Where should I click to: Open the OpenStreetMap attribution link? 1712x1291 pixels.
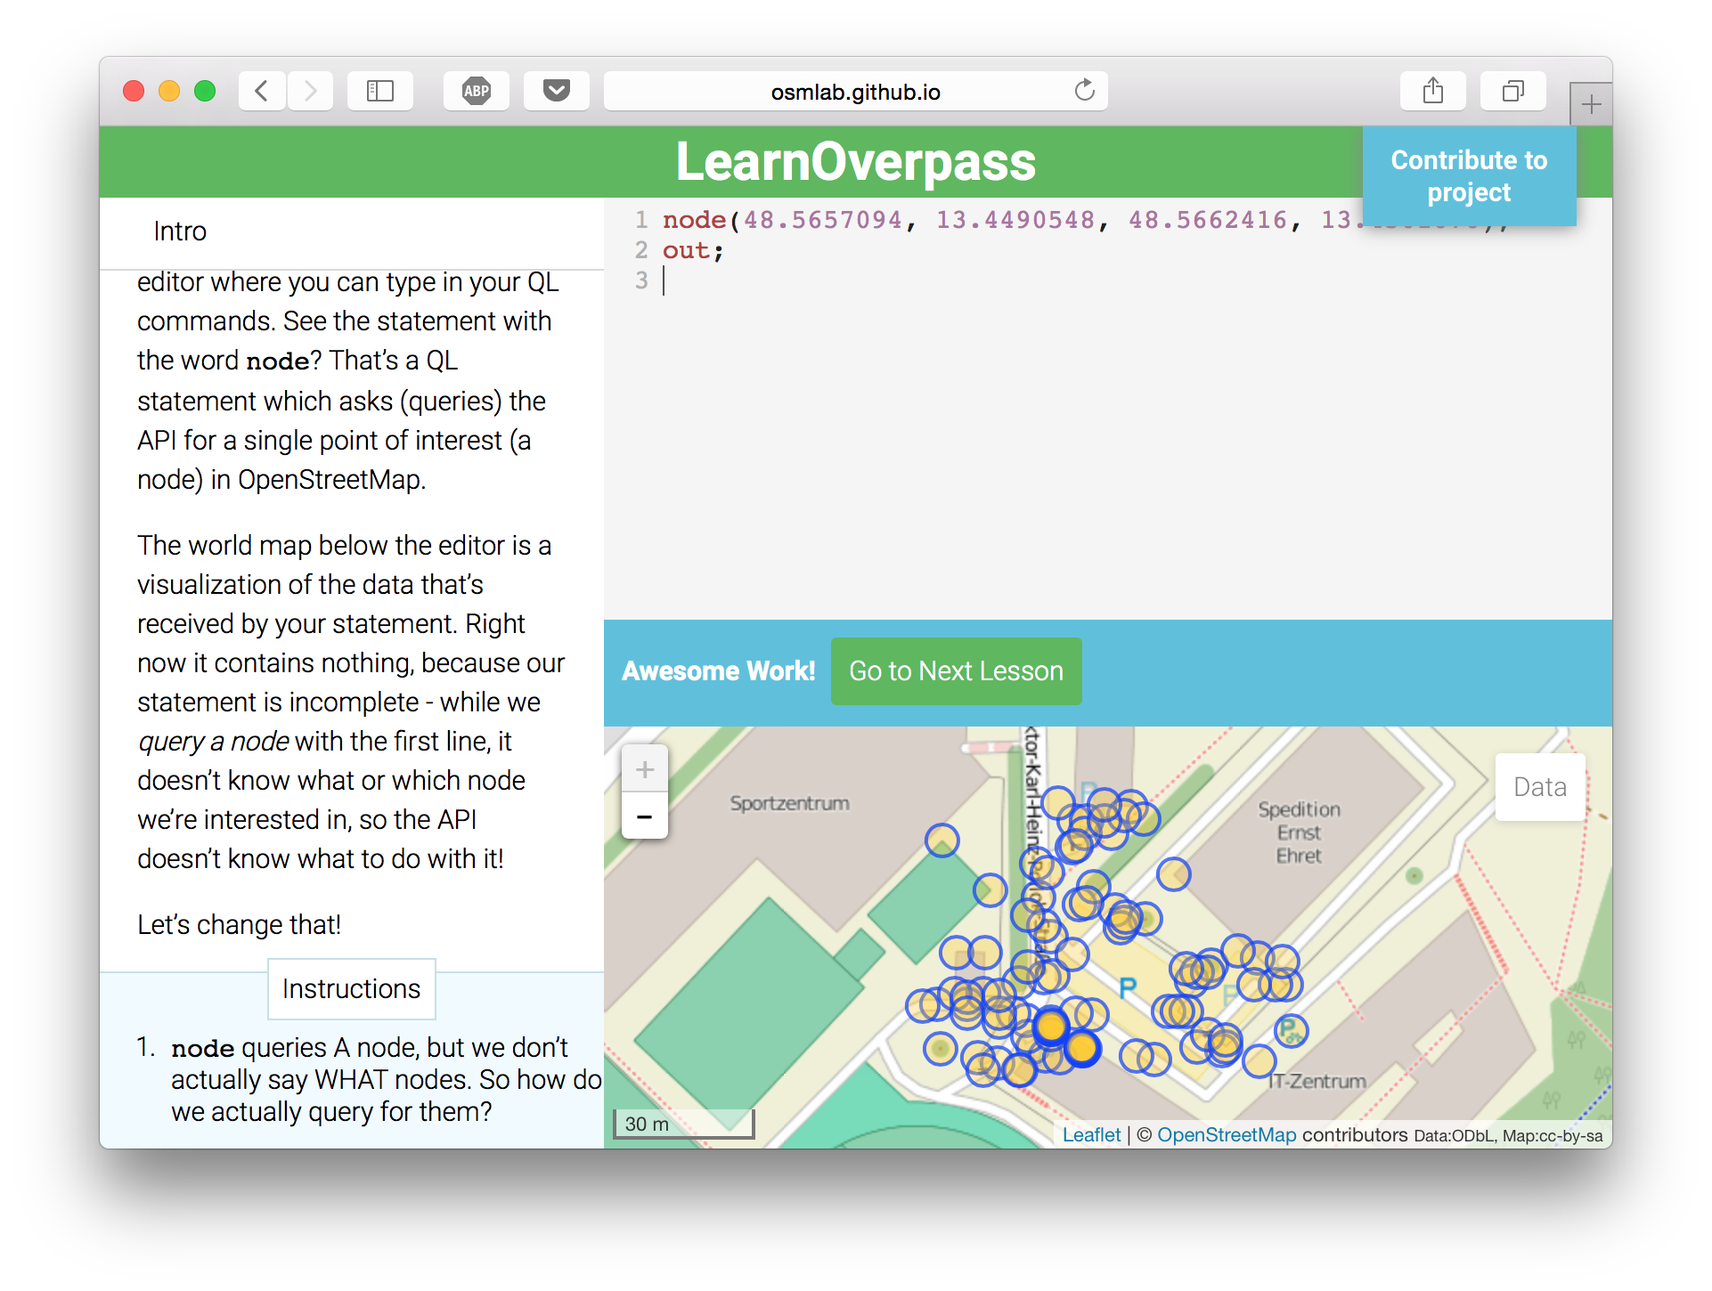point(1227,1135)
